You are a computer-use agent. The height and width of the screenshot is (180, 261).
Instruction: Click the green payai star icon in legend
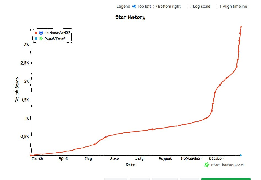point(41,38)
